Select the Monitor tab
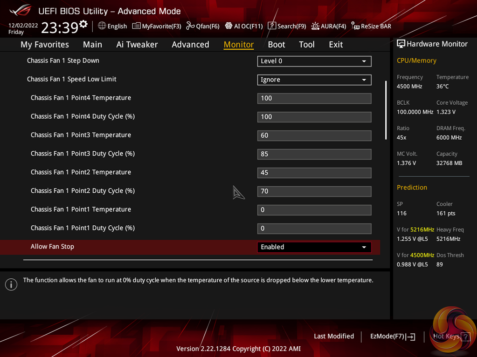Image resolution: width=477 pixels, height=357 pixels. click(x=239, y=45)
